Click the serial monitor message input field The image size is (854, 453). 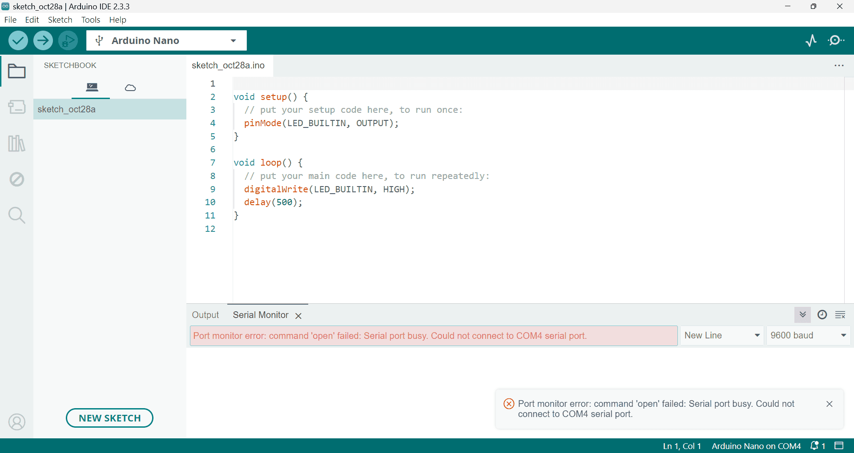[x=434, y=336]
